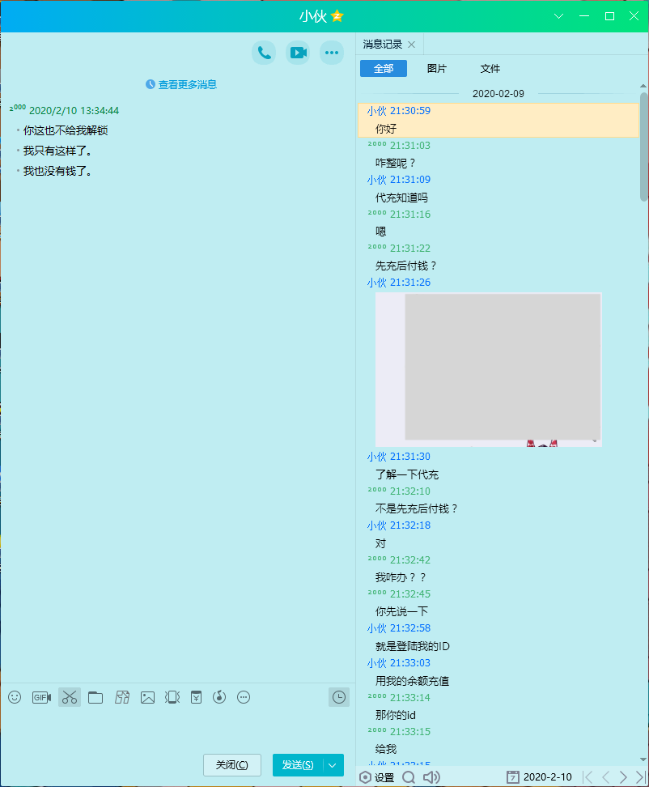
Task: Click the send picture icon
Action: point(147,697)
